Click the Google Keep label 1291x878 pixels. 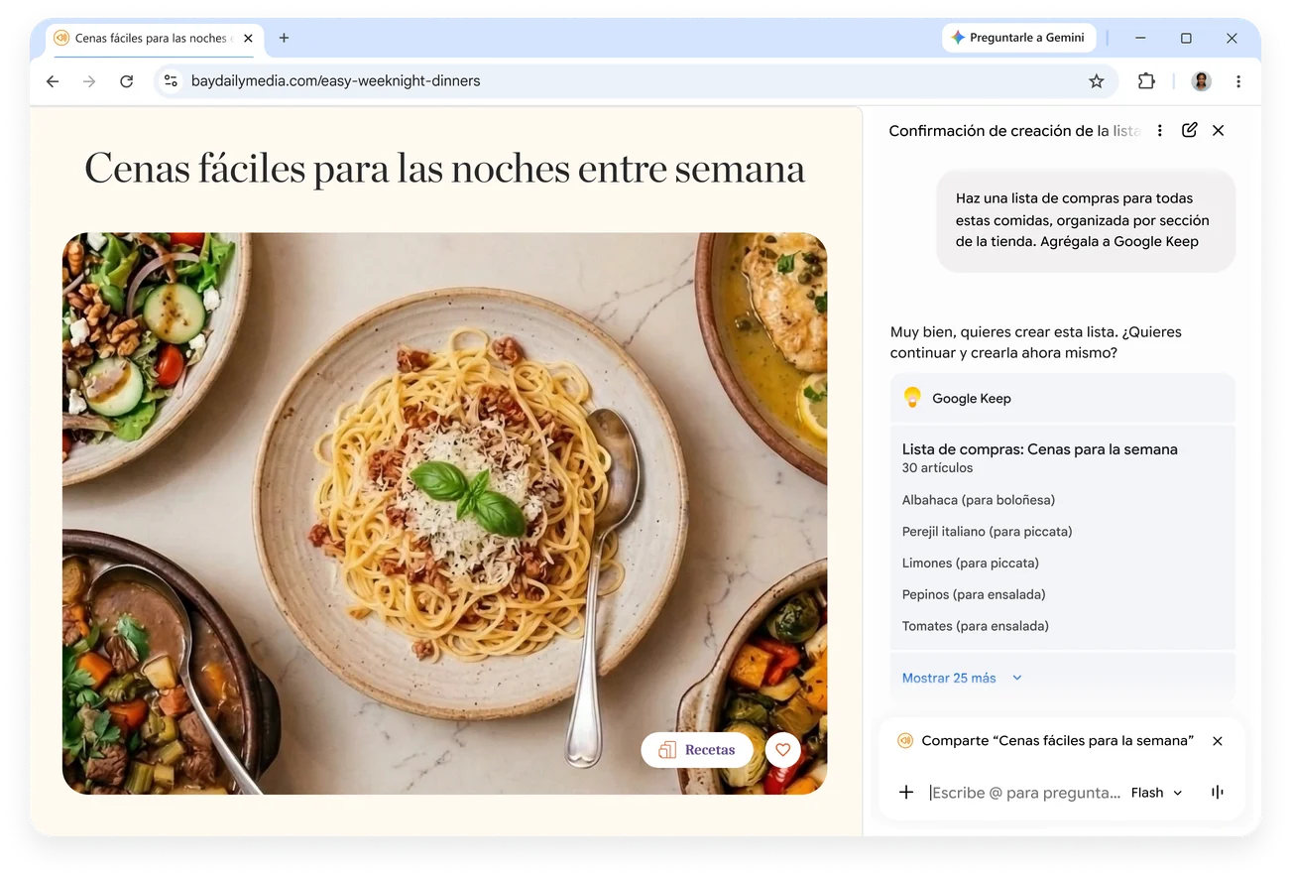(x=972, y=399)
